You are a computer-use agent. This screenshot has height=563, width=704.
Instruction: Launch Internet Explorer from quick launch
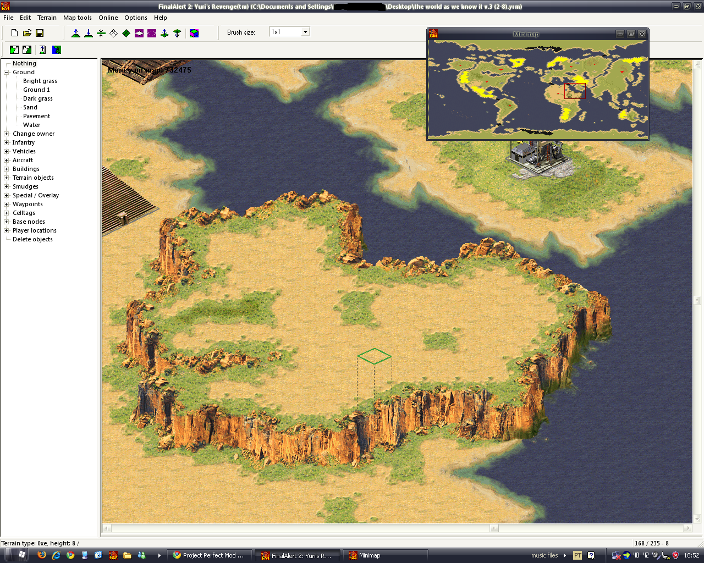click(x=56, y=555)
